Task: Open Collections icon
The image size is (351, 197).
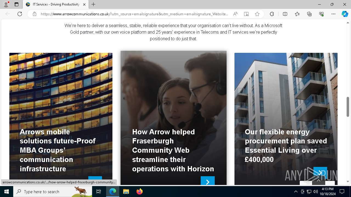Action: 309,14
